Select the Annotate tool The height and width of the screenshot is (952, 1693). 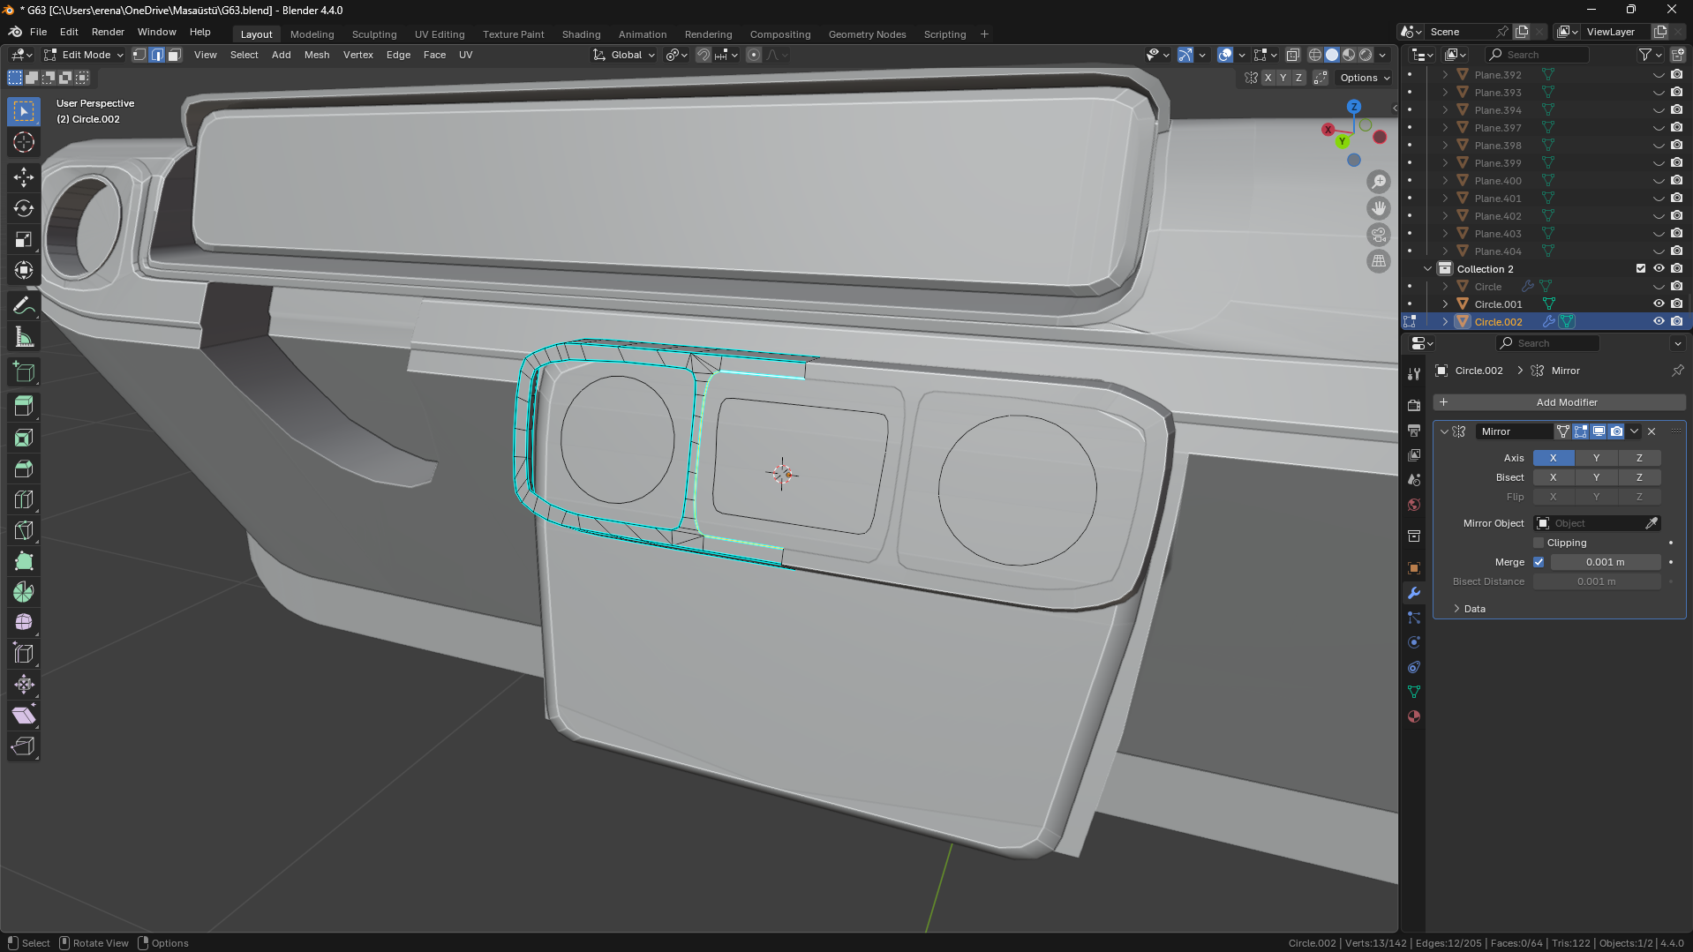24,306
